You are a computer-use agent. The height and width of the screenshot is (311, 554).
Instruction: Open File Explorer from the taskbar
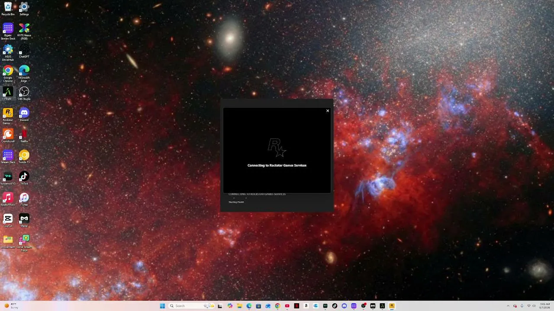point(239,306)
